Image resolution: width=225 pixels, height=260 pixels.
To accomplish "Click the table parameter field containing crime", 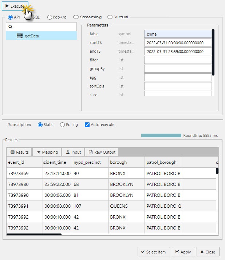I will [x=178, y=34].
